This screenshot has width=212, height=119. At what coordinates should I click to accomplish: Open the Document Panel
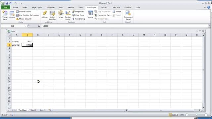click(x=128, y=16)
